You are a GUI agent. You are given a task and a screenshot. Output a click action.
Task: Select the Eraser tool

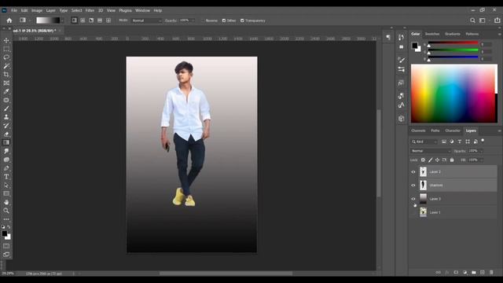coord(6,134)
